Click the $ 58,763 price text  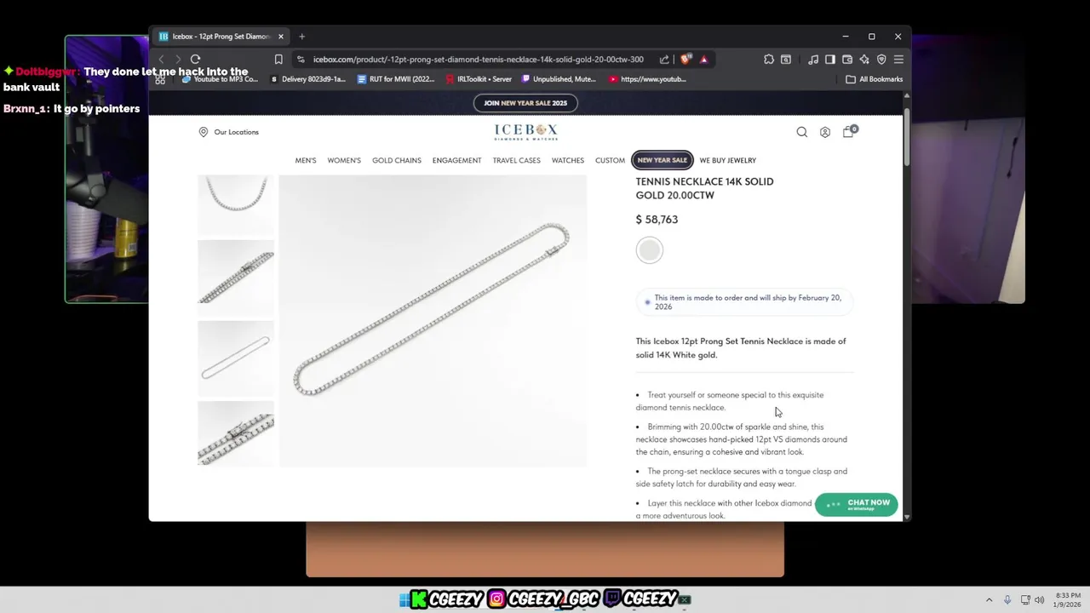click(657, 220)
